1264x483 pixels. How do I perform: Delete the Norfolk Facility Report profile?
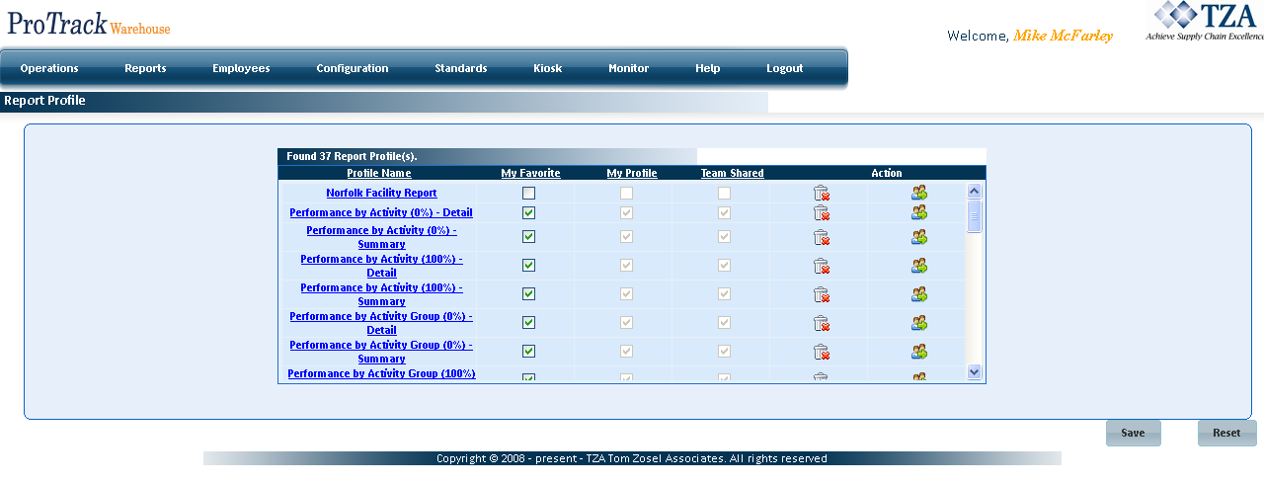tap(821, 194)
